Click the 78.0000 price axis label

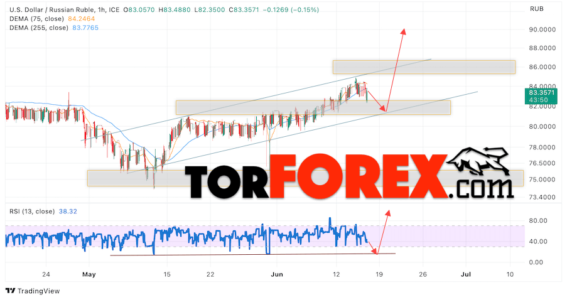click(542, 147)
